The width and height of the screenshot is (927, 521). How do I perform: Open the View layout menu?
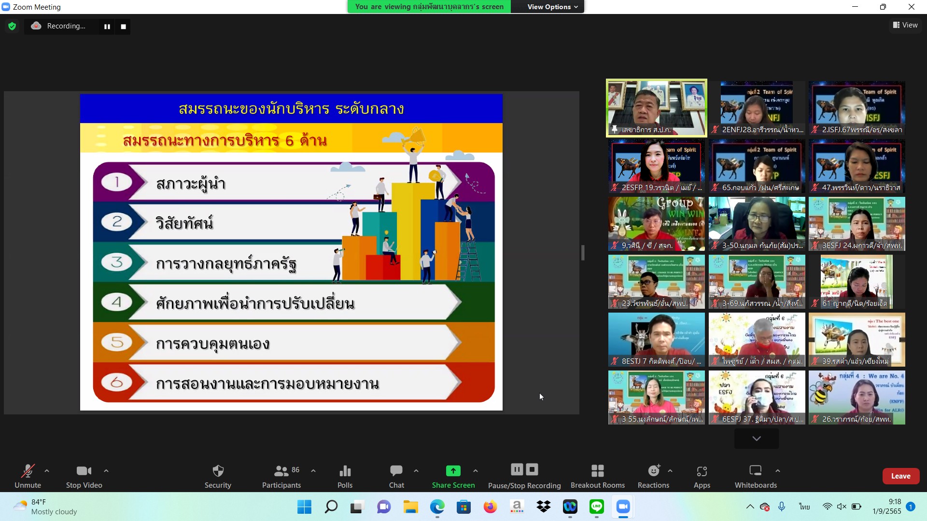(905, 25)
